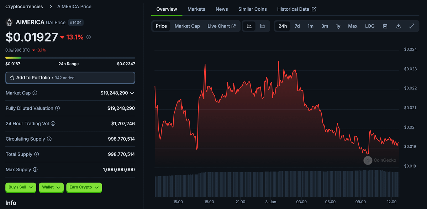Show Circulating Supply info icon
The image size is (427, 209).
[x=49, y=139]
